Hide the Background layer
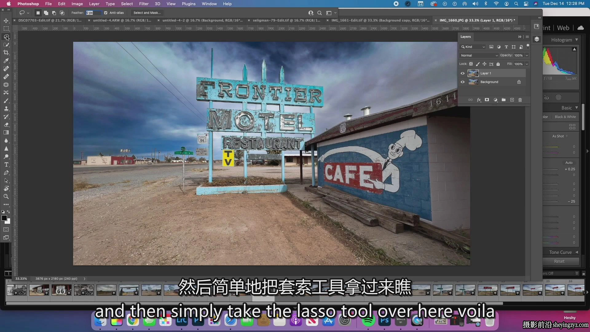Image resolution: width=590 pixels, height=332 pixels. (x=462, y=82)
